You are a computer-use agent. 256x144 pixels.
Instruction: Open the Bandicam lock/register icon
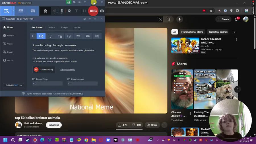tap(69, 2)
